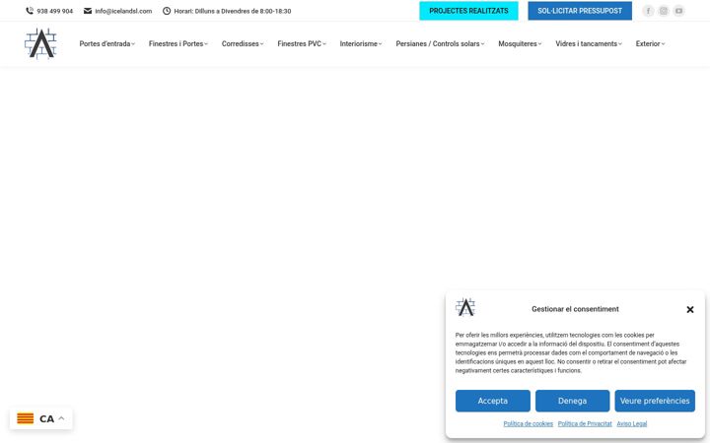The image size is (710, 443).
Task: Expand the Exterior menu
Action: [x=650, y=44]
